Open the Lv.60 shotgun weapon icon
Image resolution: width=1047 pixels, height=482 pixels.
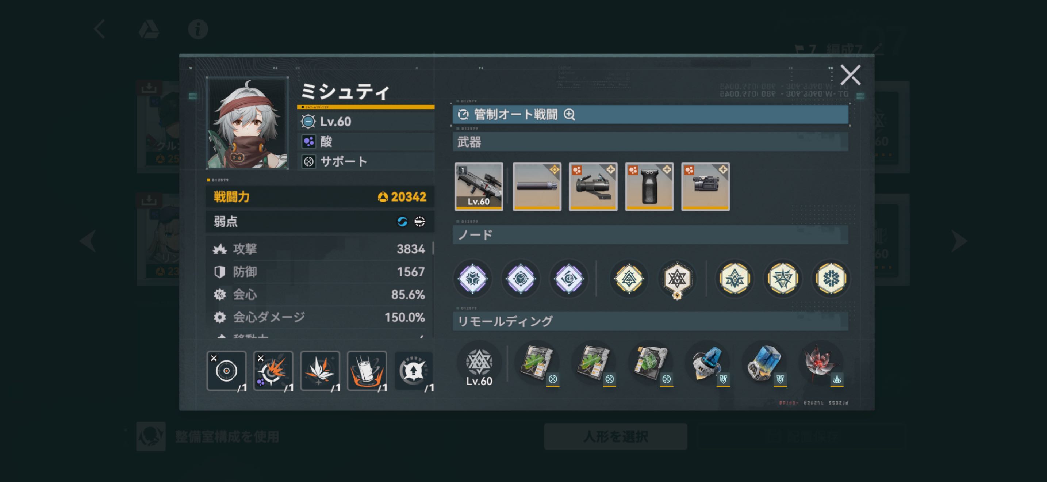(479, 187)
